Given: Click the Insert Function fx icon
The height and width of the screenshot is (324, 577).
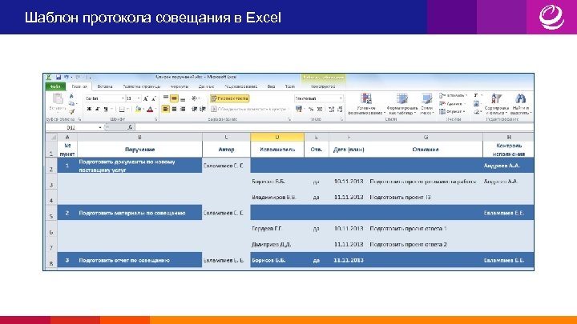Looking at the screenshot, I should (x=130, y=127).
